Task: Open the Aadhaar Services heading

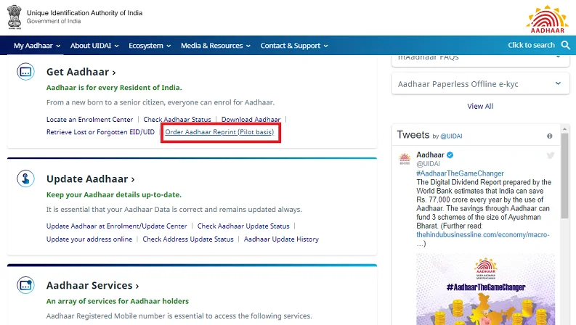Action: [92, 285]
